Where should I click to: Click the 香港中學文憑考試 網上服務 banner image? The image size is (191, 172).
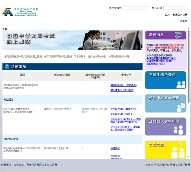point(72,40)
